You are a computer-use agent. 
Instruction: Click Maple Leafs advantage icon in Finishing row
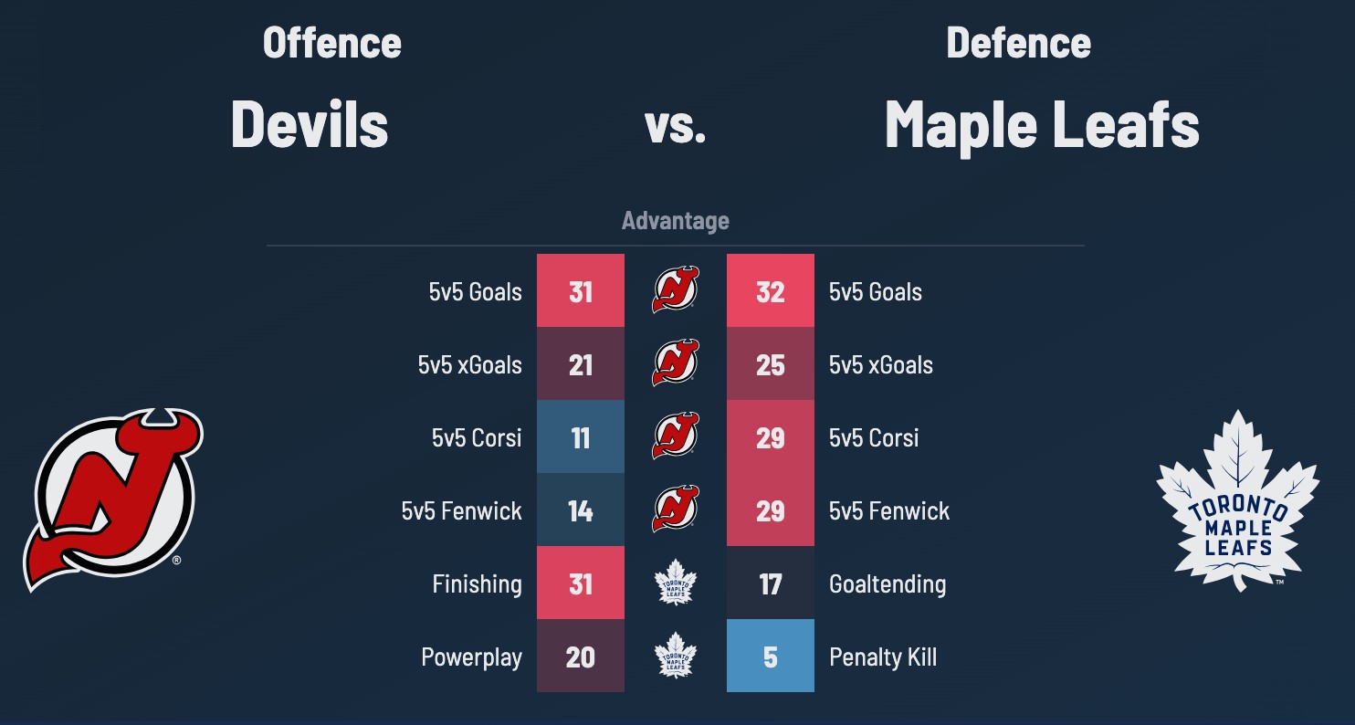(x=676, y=583)
